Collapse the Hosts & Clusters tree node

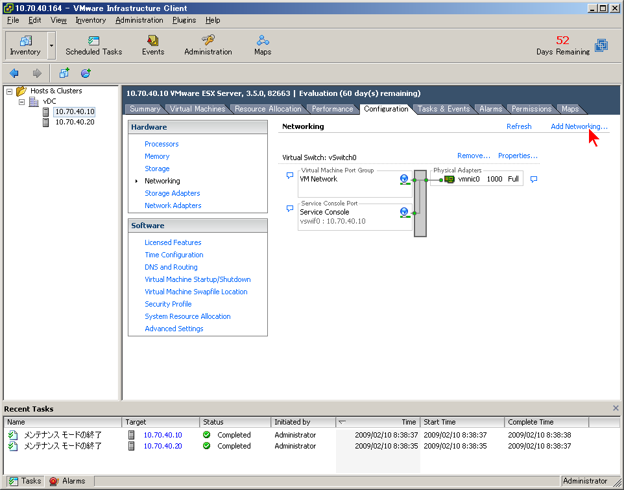coord(10,91)
